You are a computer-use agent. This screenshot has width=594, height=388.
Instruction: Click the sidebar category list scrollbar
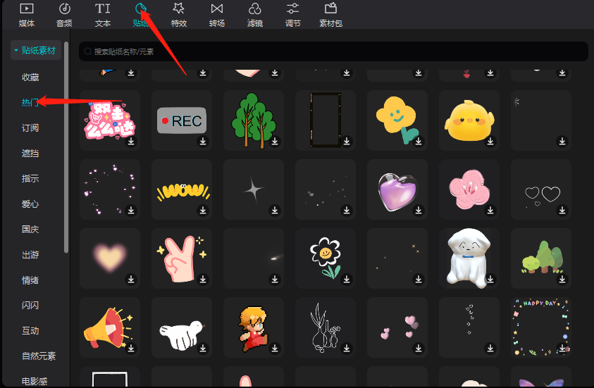click(x=66, y=148)
